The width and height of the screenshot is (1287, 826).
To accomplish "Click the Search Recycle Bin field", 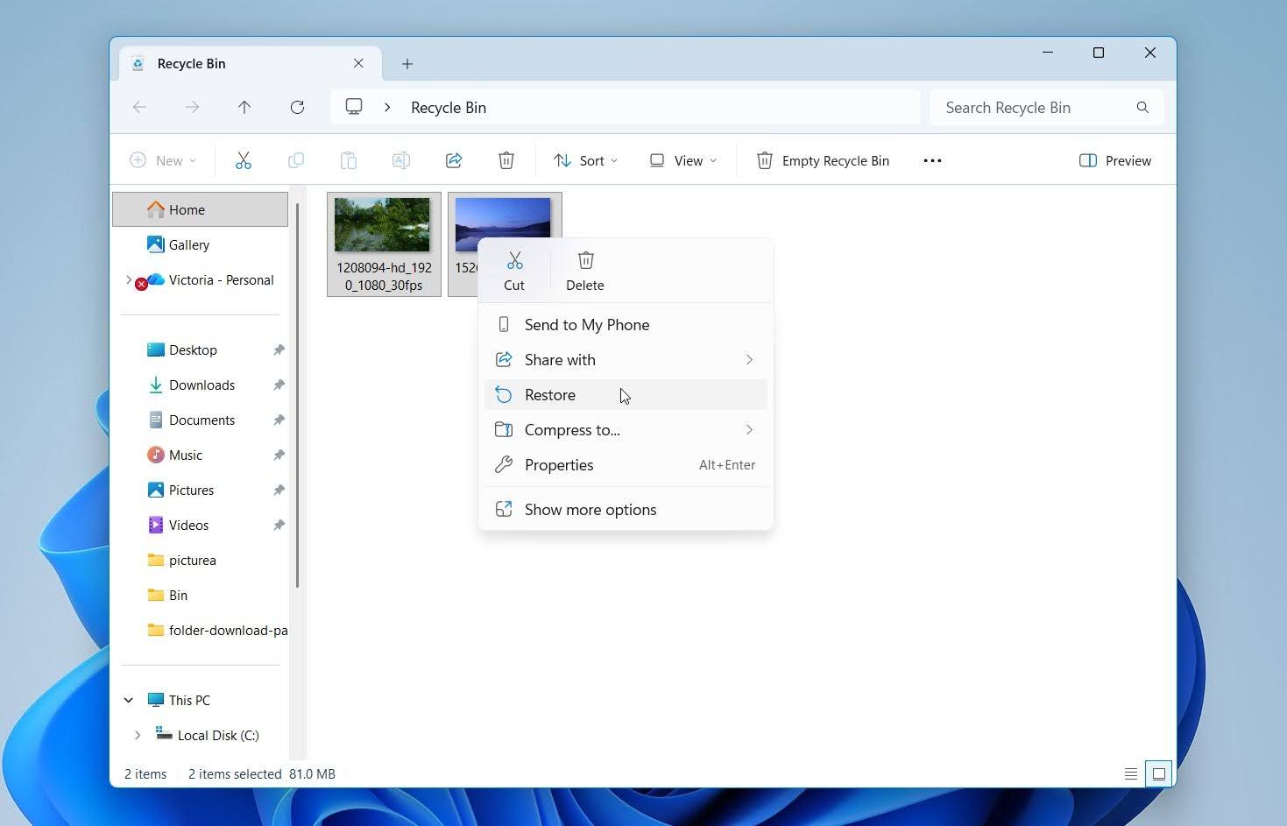I will (x=1047, y=108).
